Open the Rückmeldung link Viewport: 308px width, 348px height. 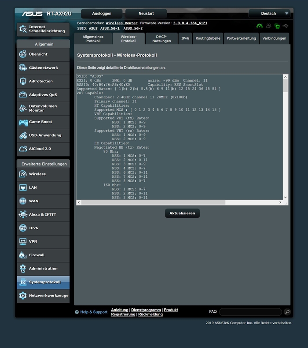[x=150, y=314]
